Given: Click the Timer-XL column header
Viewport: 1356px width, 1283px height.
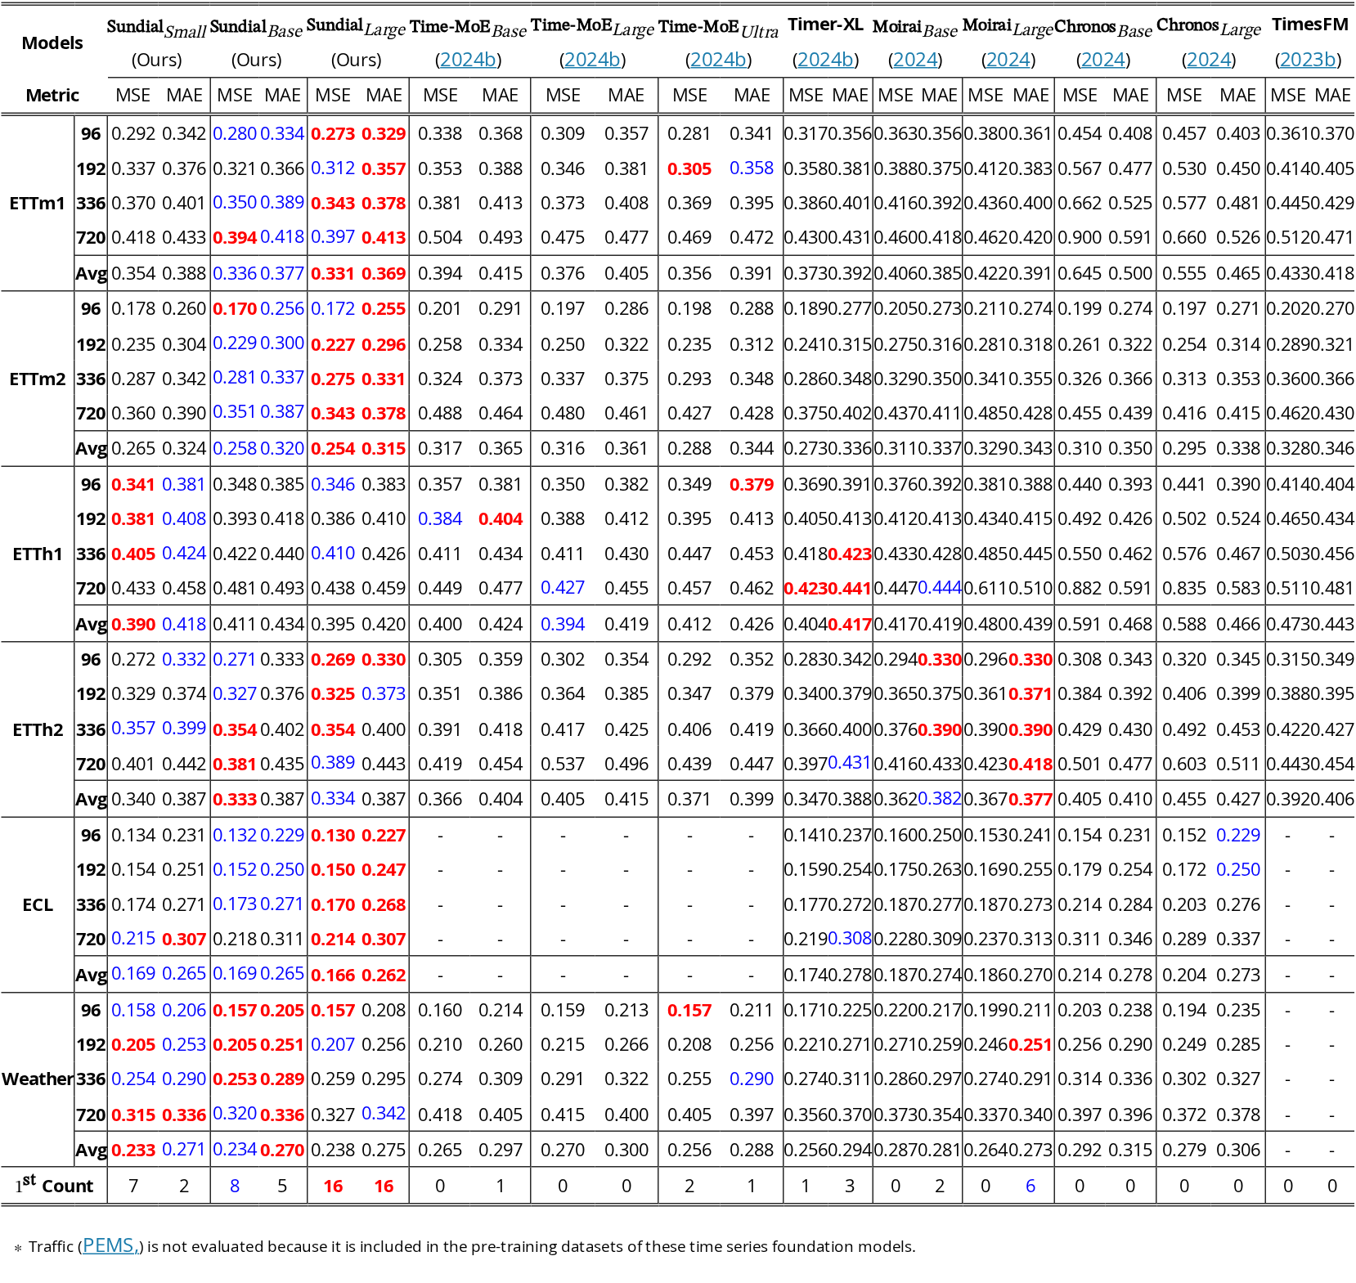Looking at the screenshot, I should click(x=825, y=25).
